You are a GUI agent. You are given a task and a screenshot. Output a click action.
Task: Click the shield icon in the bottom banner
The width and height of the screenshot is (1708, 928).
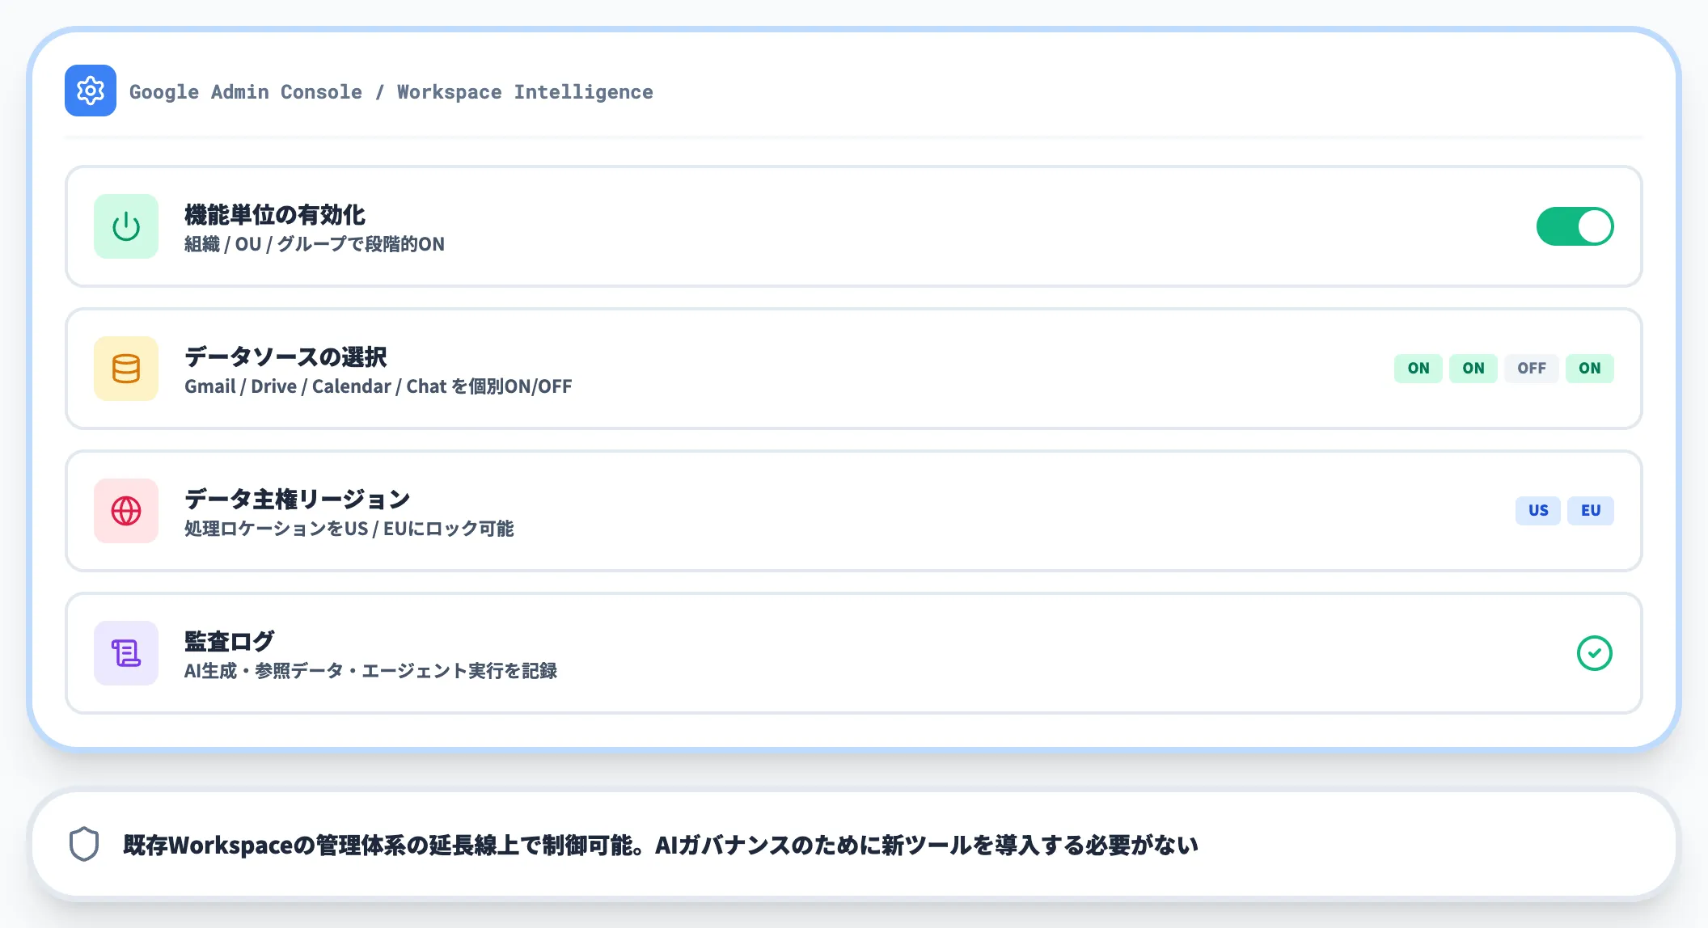click(x=83, y=845)
